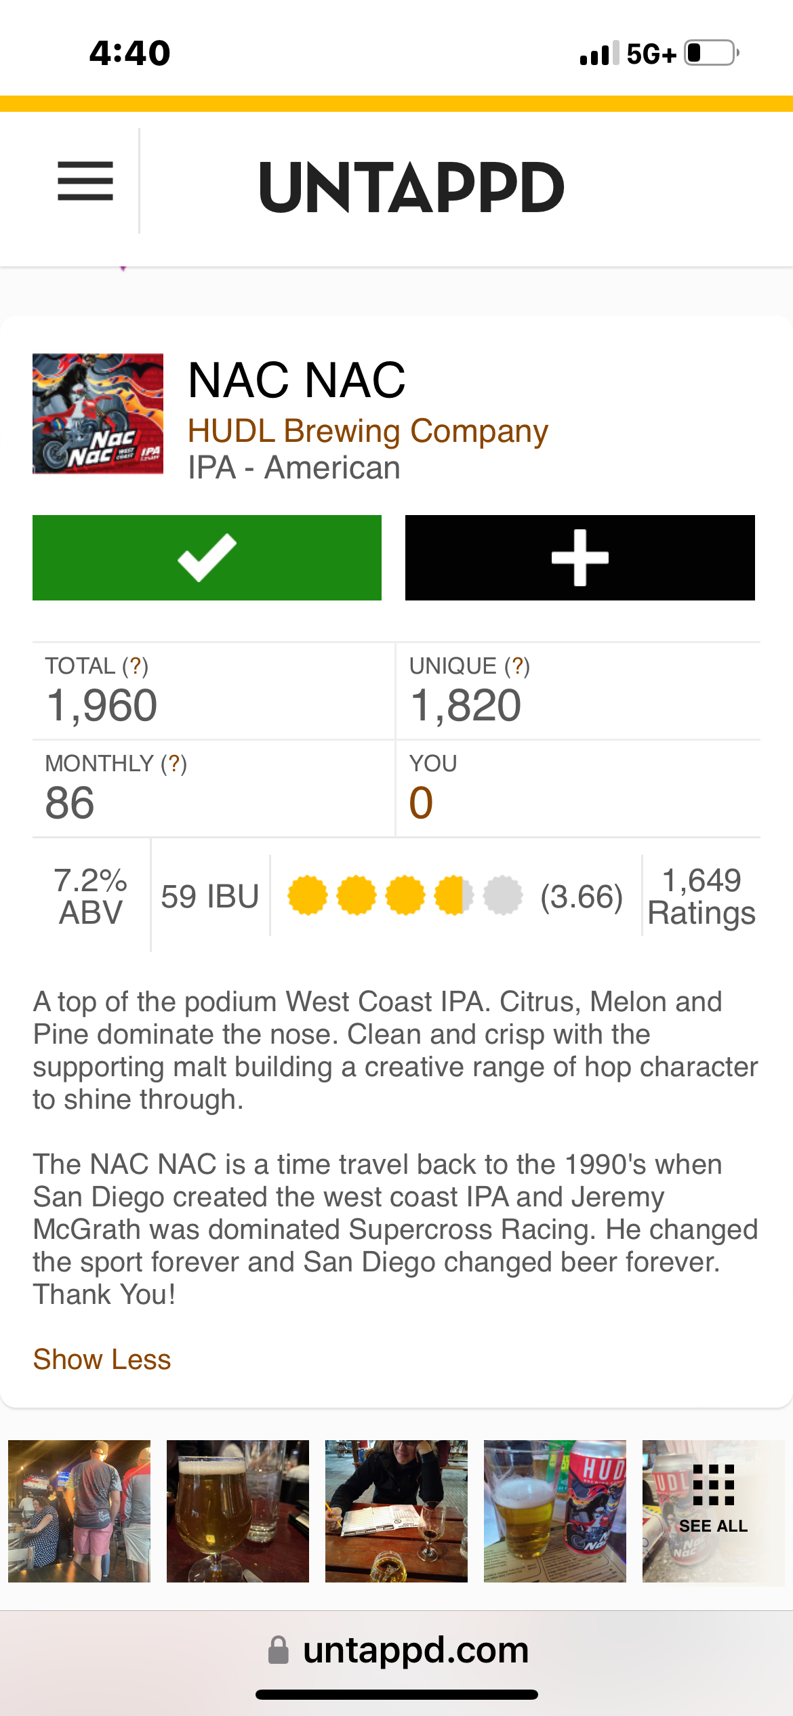
Task: Open HUDL Brewing Company brewery link
Action: pyautogui.click(x=367, y=431)
